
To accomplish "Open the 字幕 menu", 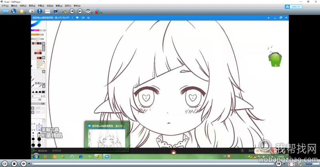I will pyautogui.click(x=41, y=6).
